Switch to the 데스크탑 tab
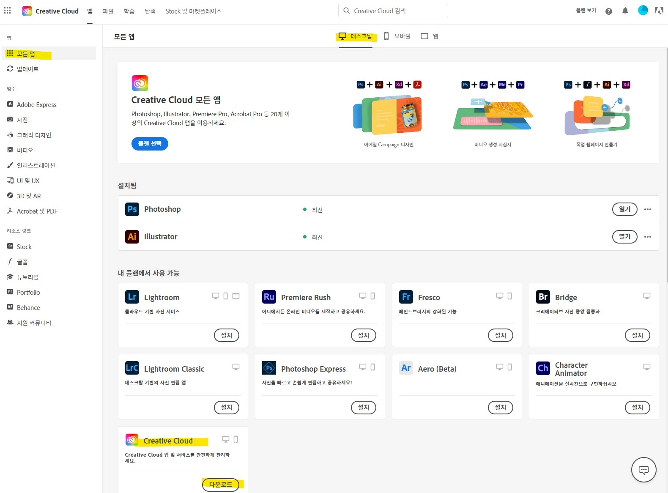Viewport: 668px width, 493px height. coord(356,36)
